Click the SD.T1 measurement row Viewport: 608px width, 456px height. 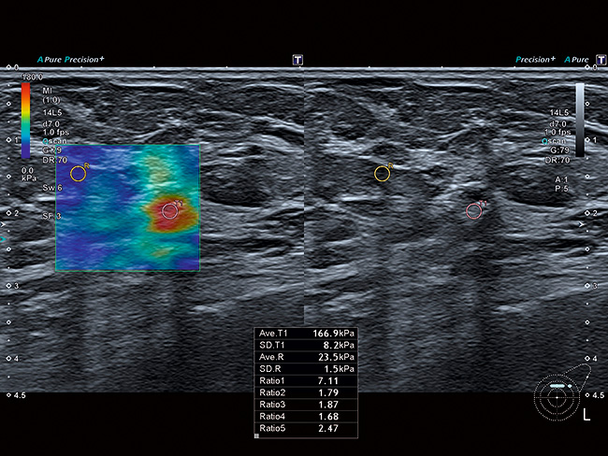306,345
